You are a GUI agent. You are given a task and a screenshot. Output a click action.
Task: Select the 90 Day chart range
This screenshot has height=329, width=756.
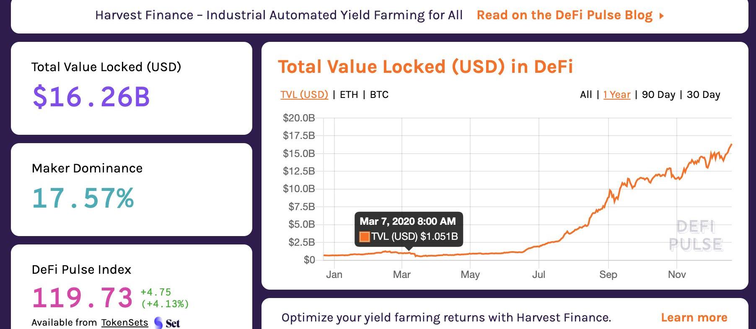pyautogui.click(x=658, y=95)
